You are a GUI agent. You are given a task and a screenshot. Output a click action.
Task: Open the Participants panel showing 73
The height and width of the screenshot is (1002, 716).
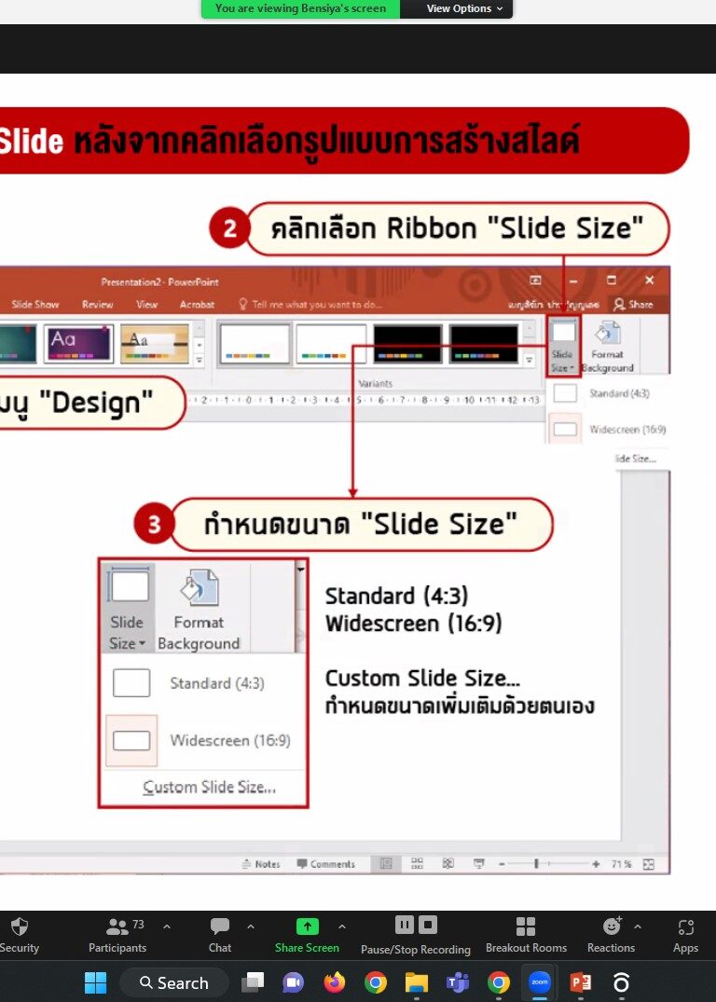coord(117,936)
